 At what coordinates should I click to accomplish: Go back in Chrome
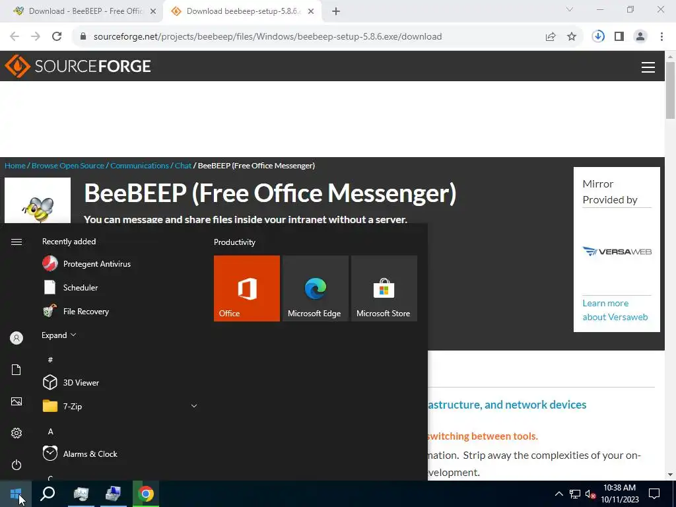[x=15, y=37]
